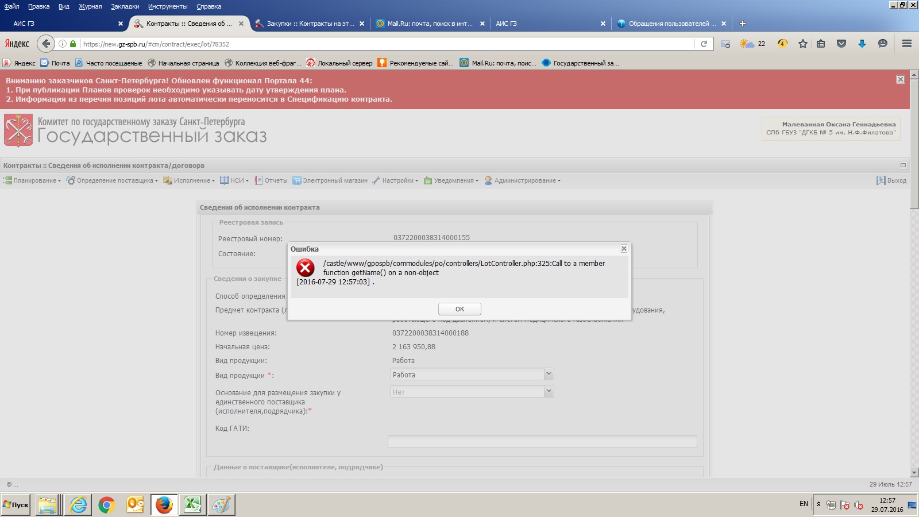919x517 pixels.
Task: Open Outlook from the taskbar
Action: pyautogui.click(x=135, y=505)
